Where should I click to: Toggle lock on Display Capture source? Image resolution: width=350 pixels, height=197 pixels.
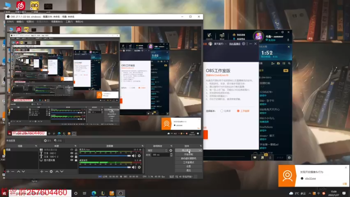[x=76, y=160]
